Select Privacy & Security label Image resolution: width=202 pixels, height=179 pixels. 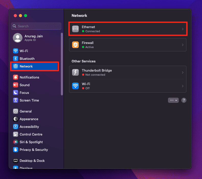[34, 150]
